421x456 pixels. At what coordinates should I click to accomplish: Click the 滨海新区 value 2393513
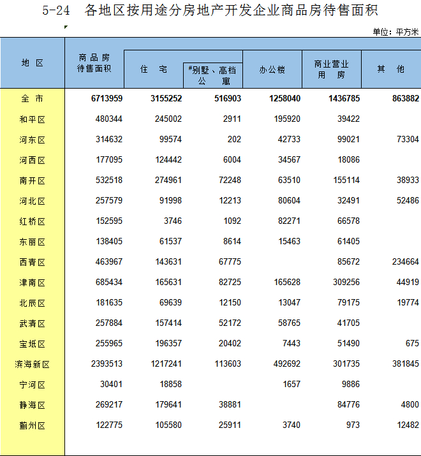point(107,364)
